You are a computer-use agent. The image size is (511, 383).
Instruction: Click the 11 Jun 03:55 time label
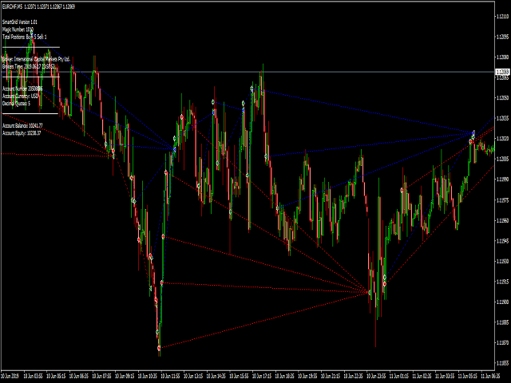[445, 376]
